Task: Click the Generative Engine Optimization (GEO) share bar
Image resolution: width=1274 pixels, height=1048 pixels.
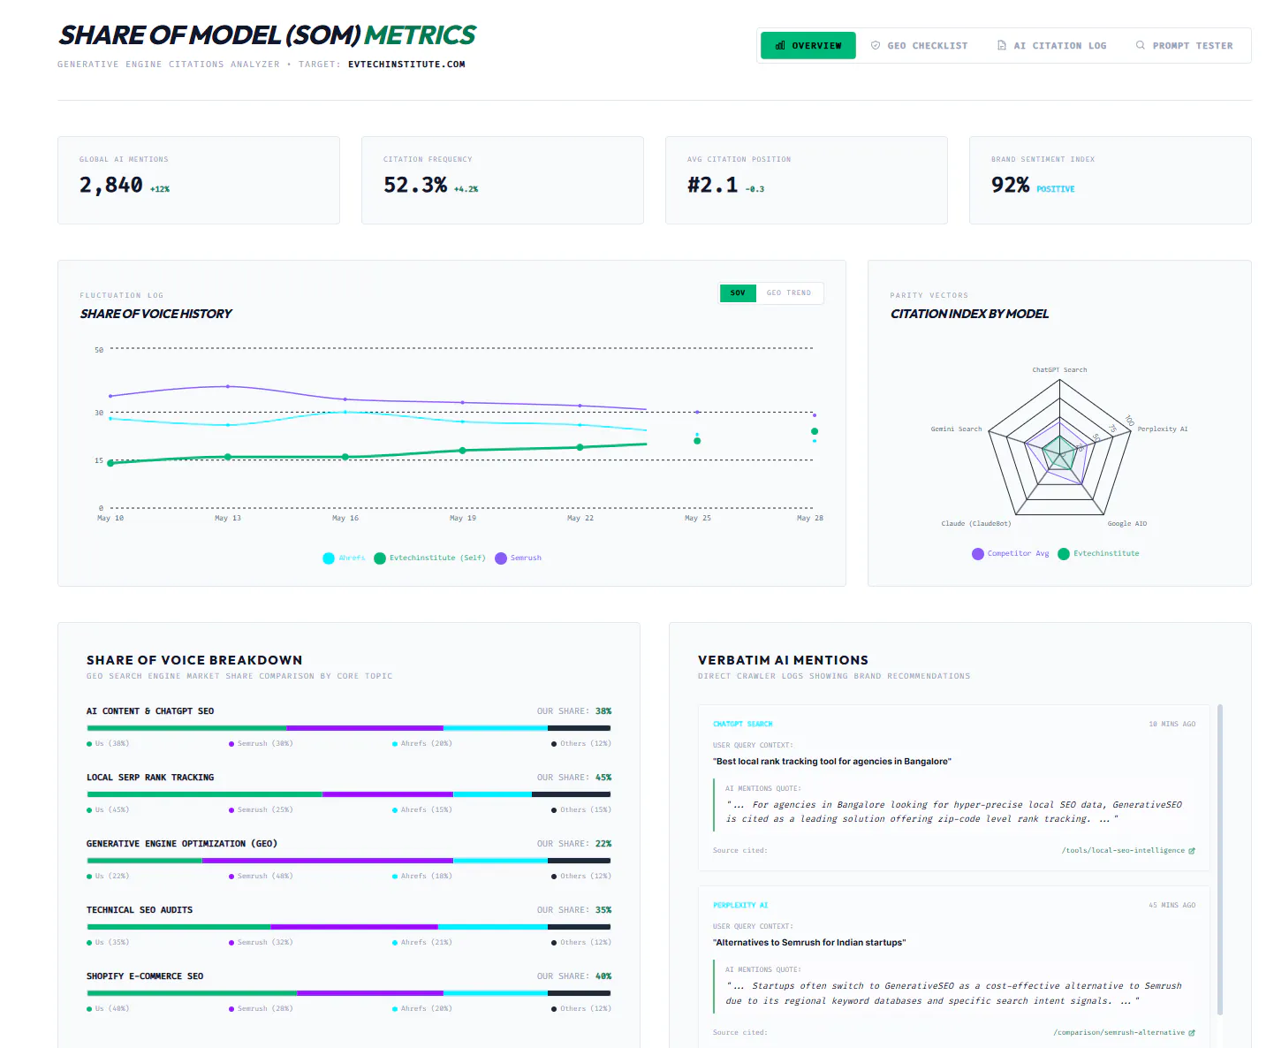Action: coord(349,861)
